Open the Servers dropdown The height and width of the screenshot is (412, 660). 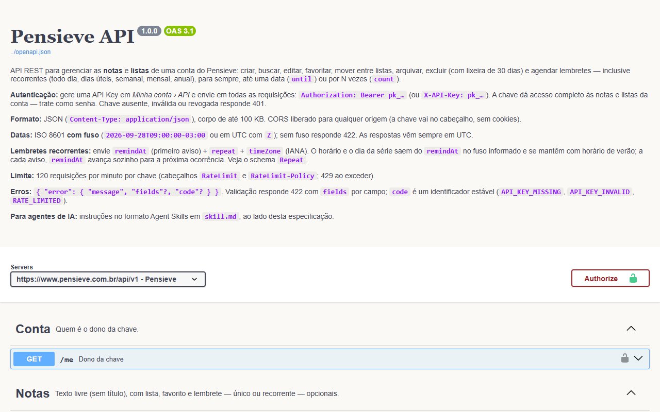[108, 279]
